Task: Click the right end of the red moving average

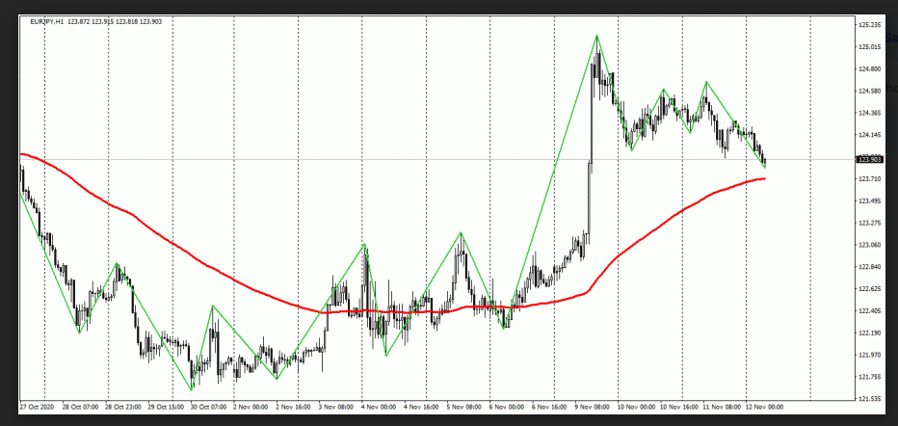Action: click(x=765, y=178)
